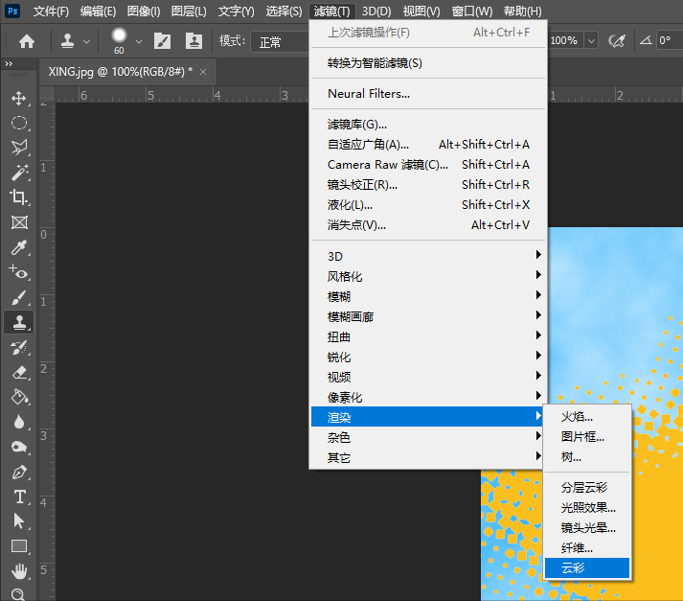
Task: Switch to the Horizontal Type tool
Action: click(x=18, y=497)
